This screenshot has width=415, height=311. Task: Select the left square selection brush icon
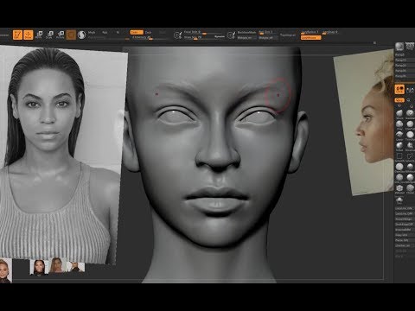(399, 156)
